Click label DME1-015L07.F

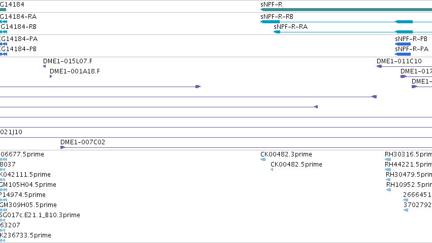click(x=68, y=61)
